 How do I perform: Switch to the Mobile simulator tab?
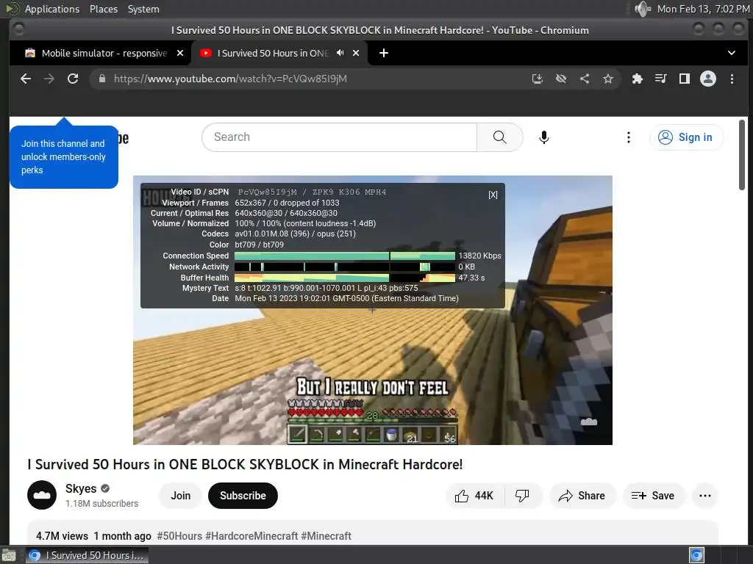pos(104,53)
